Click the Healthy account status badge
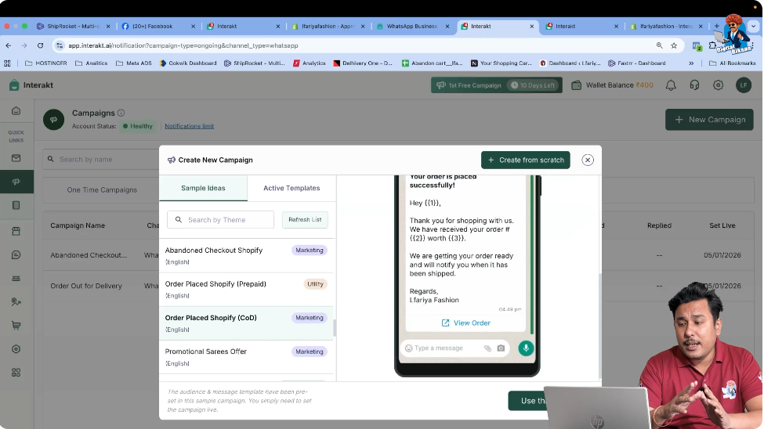764x429 pixels. tap(138, 126)
